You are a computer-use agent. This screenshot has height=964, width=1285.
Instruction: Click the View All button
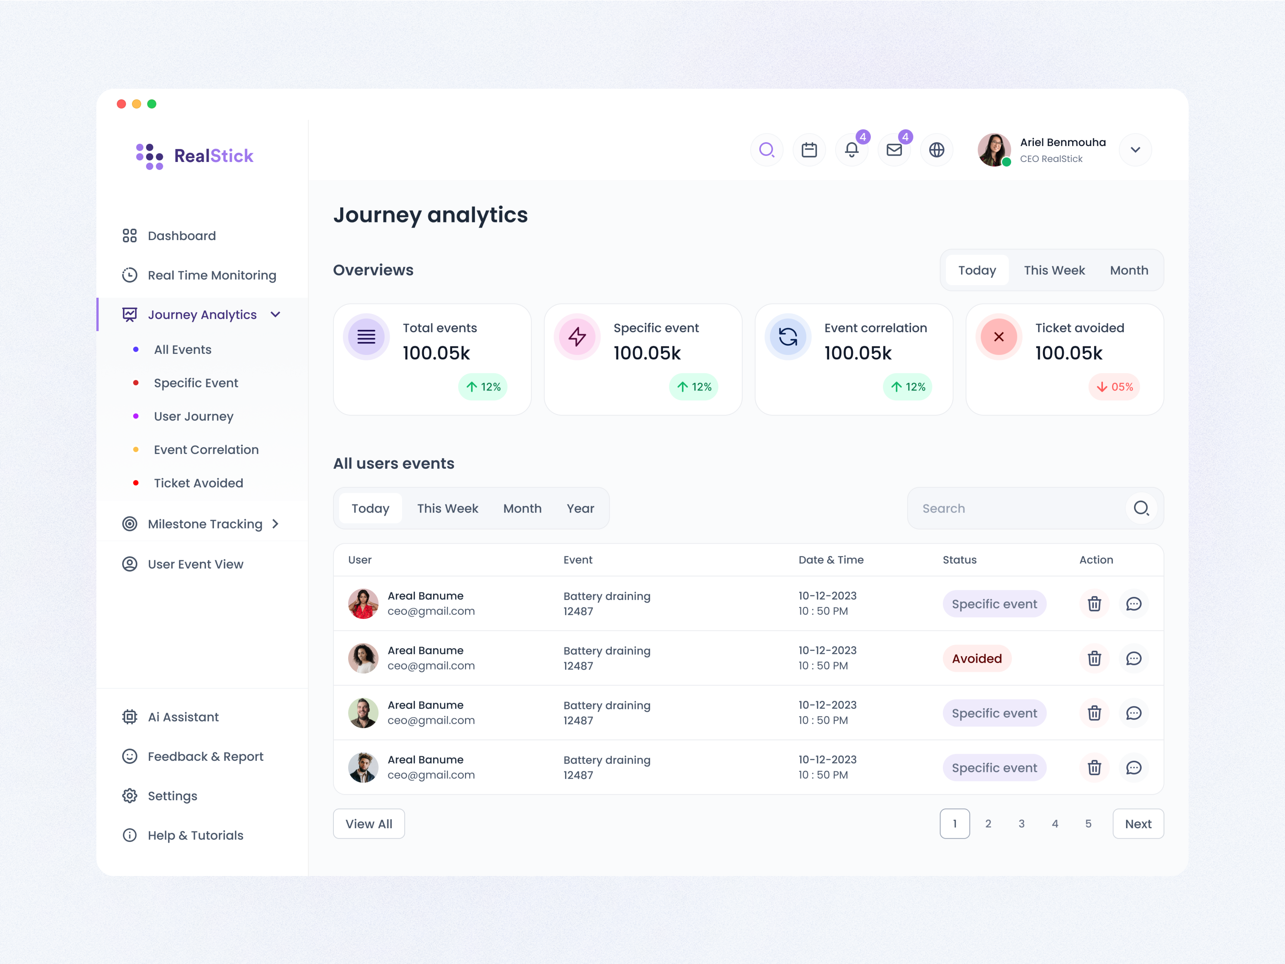(368, 823)
